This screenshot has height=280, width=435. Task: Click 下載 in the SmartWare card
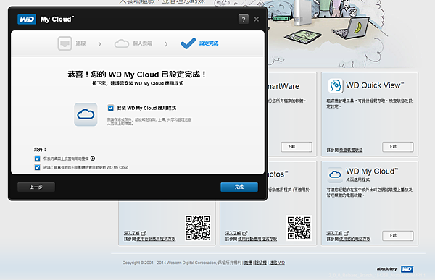pyautogui.click(x=297, y=146)
